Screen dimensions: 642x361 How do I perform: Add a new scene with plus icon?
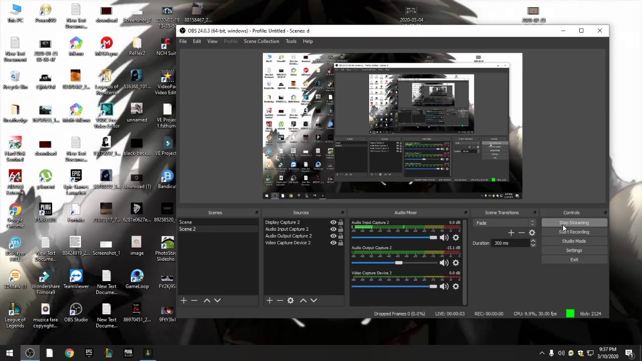[x=184, y=300]
